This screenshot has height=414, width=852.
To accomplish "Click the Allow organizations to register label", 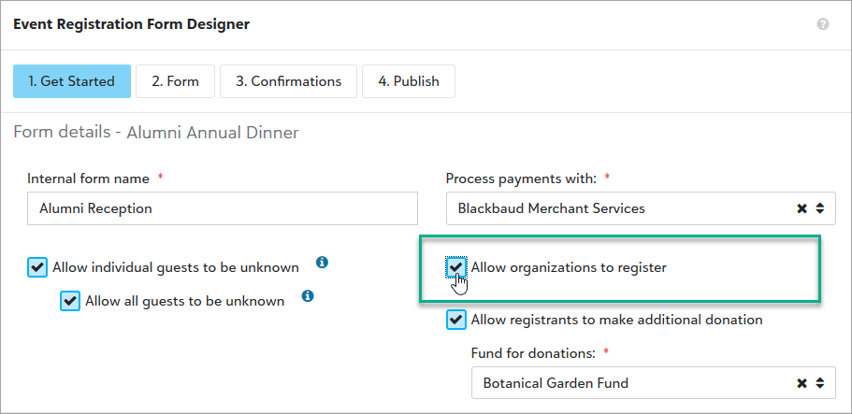I will tap(569, 267).
